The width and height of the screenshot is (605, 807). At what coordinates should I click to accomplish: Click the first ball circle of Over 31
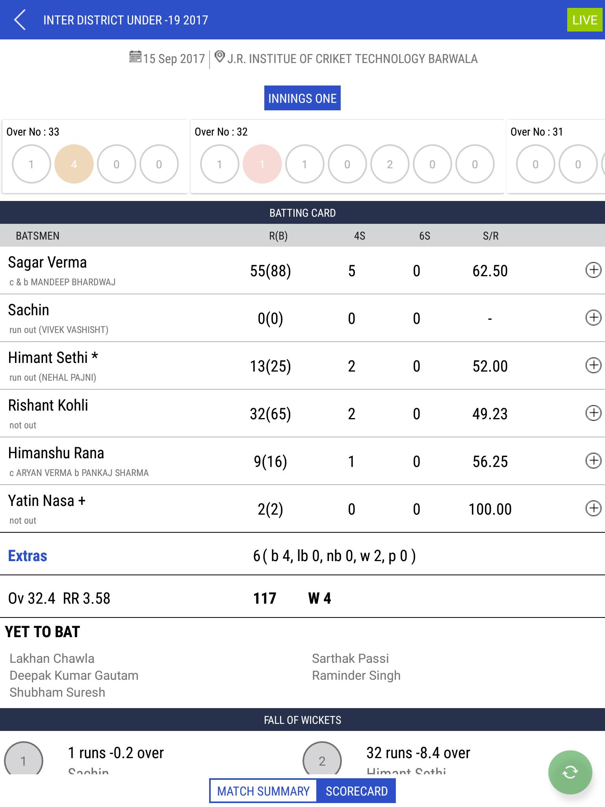(536, 164)
